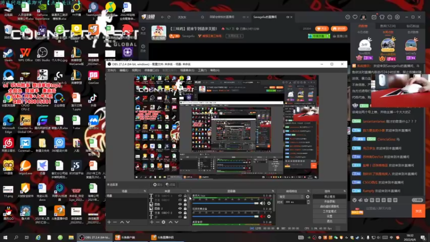Mute the microphone/Aux speaker icon
The height and width of the screenshot is (242, 430).
262,203
